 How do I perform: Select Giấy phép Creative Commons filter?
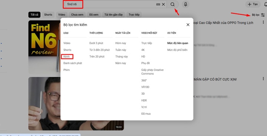click(x=152, y=72)
